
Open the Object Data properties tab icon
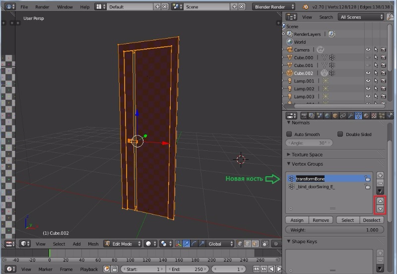pyautogui.click(x=358, y=116)
